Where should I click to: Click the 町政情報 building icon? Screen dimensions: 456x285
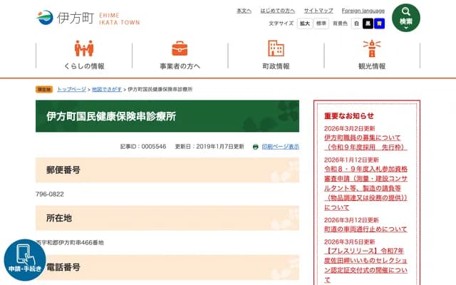pyautogui.click(x=276, y=48)
